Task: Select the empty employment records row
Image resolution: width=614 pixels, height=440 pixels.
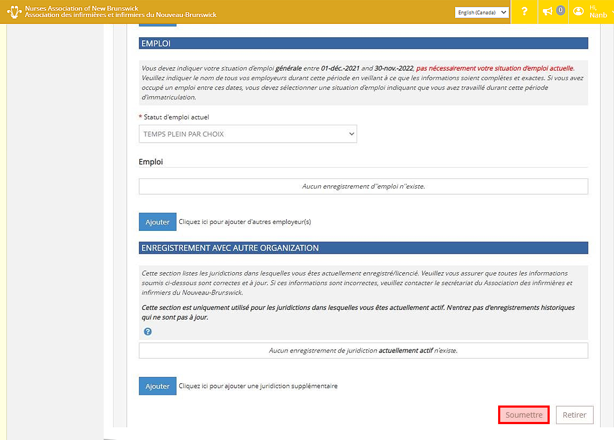Action: (363, 186)
